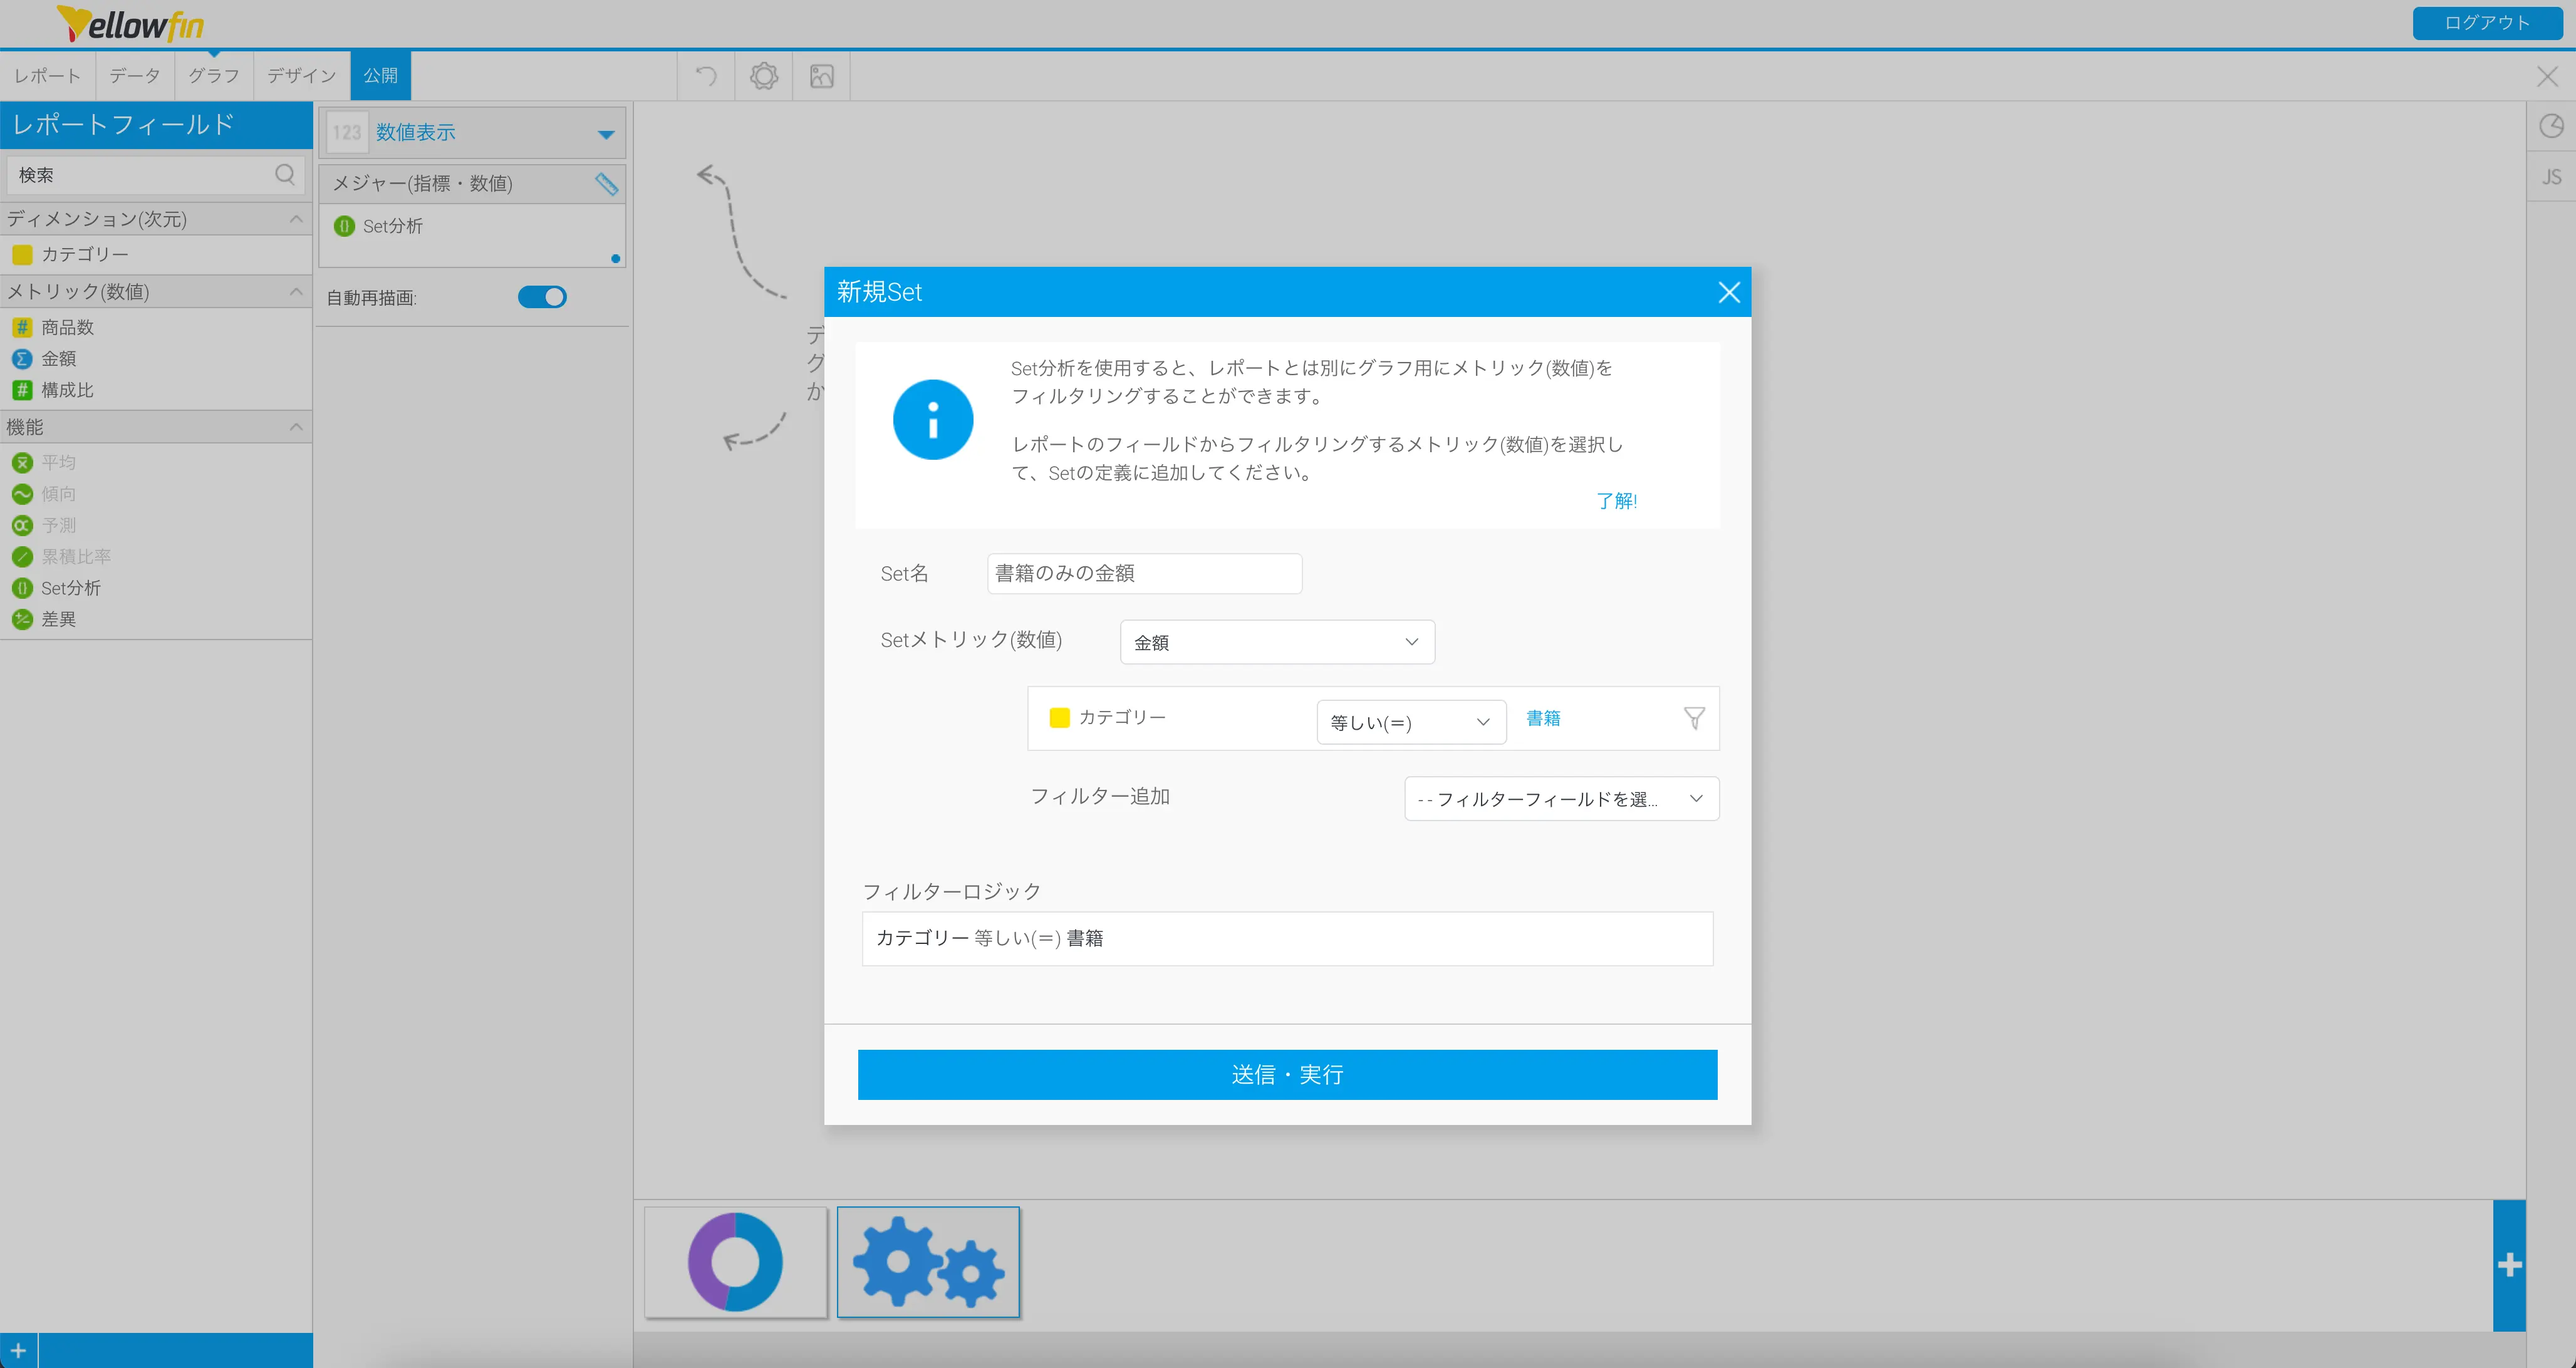2576x1368 pixels.
Task: Click the filter funnel icon beside 書籍
Action: (x=1694, y=718)
